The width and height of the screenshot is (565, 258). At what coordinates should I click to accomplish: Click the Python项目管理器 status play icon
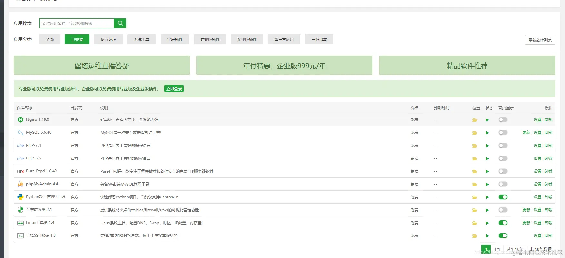point(487,197)
